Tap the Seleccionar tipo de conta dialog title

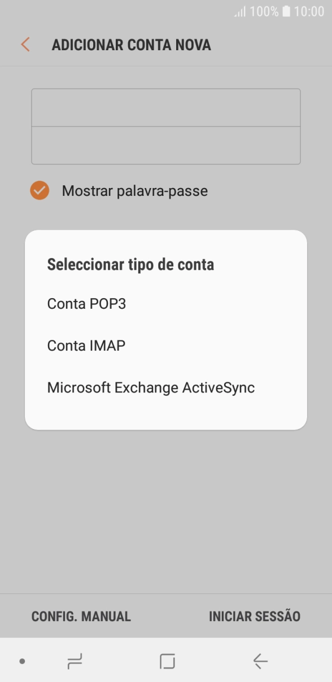[131, 264]
